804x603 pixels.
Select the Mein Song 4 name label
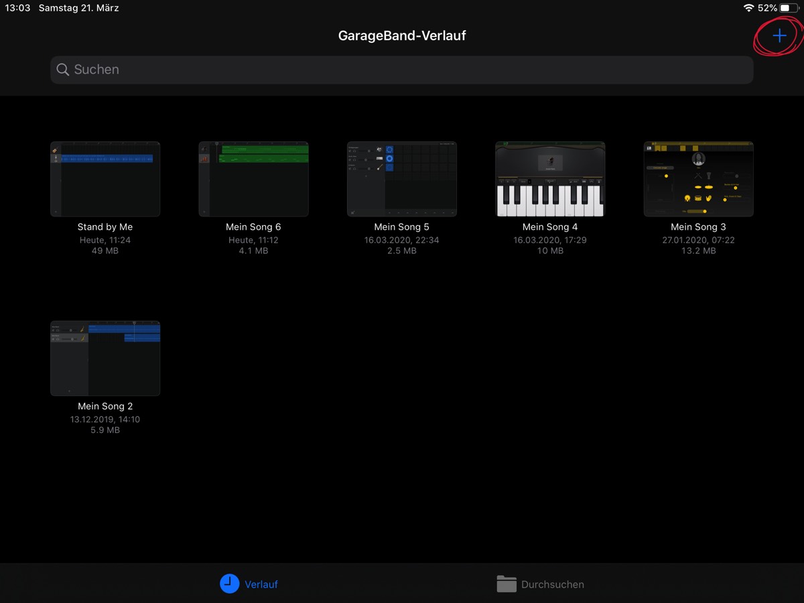tap(550, 227)
